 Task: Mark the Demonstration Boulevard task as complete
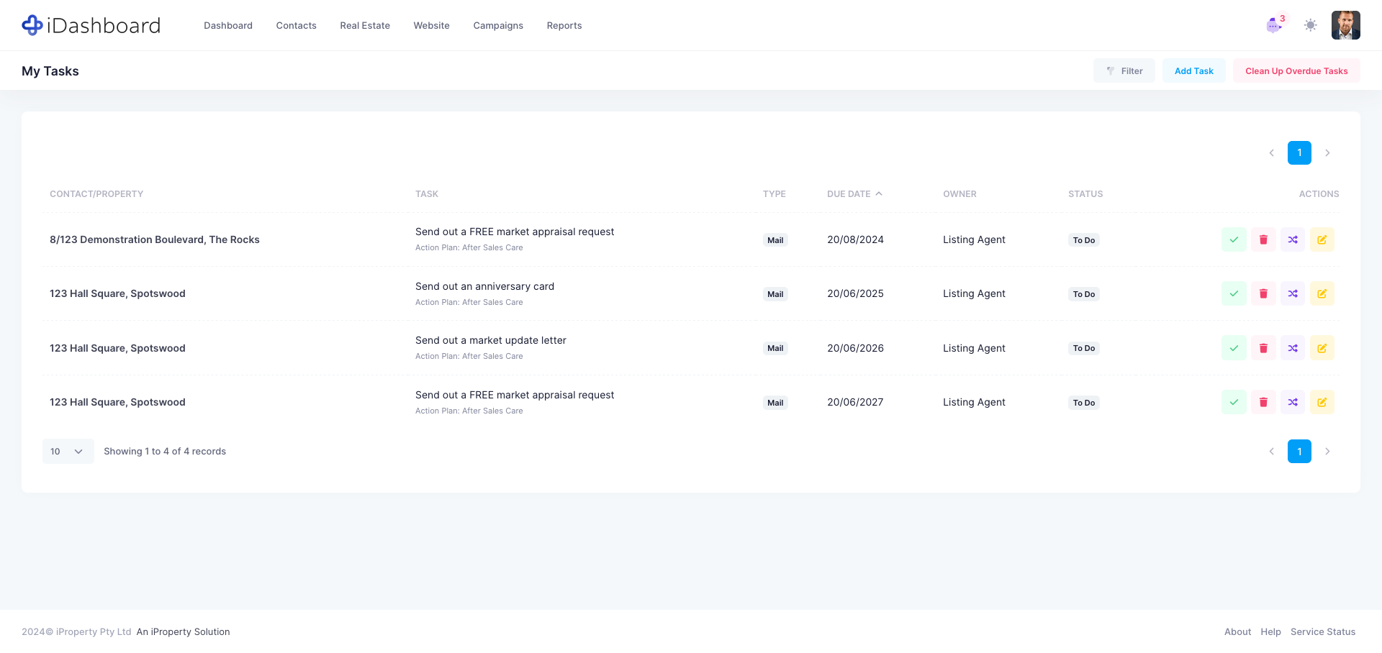coord(1234,239)
